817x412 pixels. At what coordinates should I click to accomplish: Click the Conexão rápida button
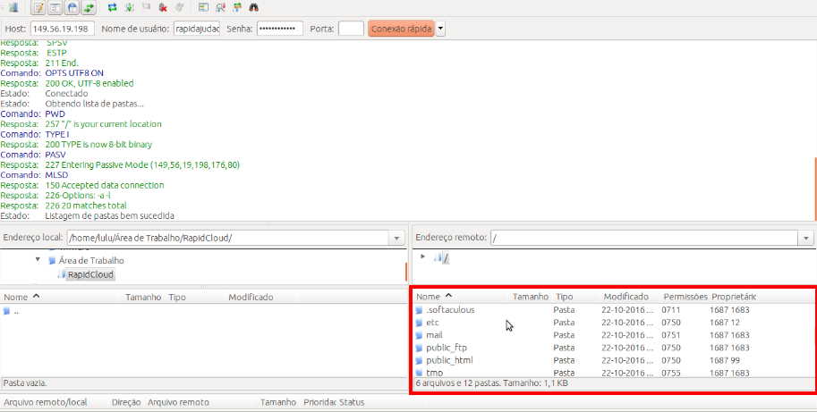[x=401, y=29]
